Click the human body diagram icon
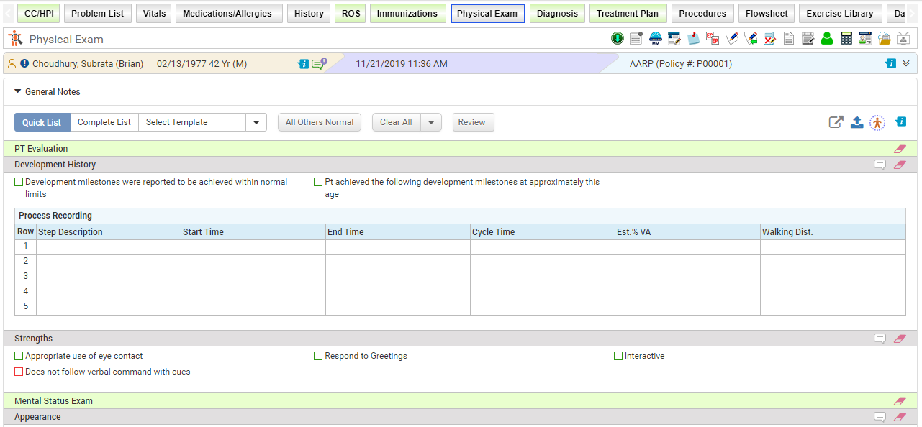Viewport: 922px width, 427px height. tap(877, 123)
